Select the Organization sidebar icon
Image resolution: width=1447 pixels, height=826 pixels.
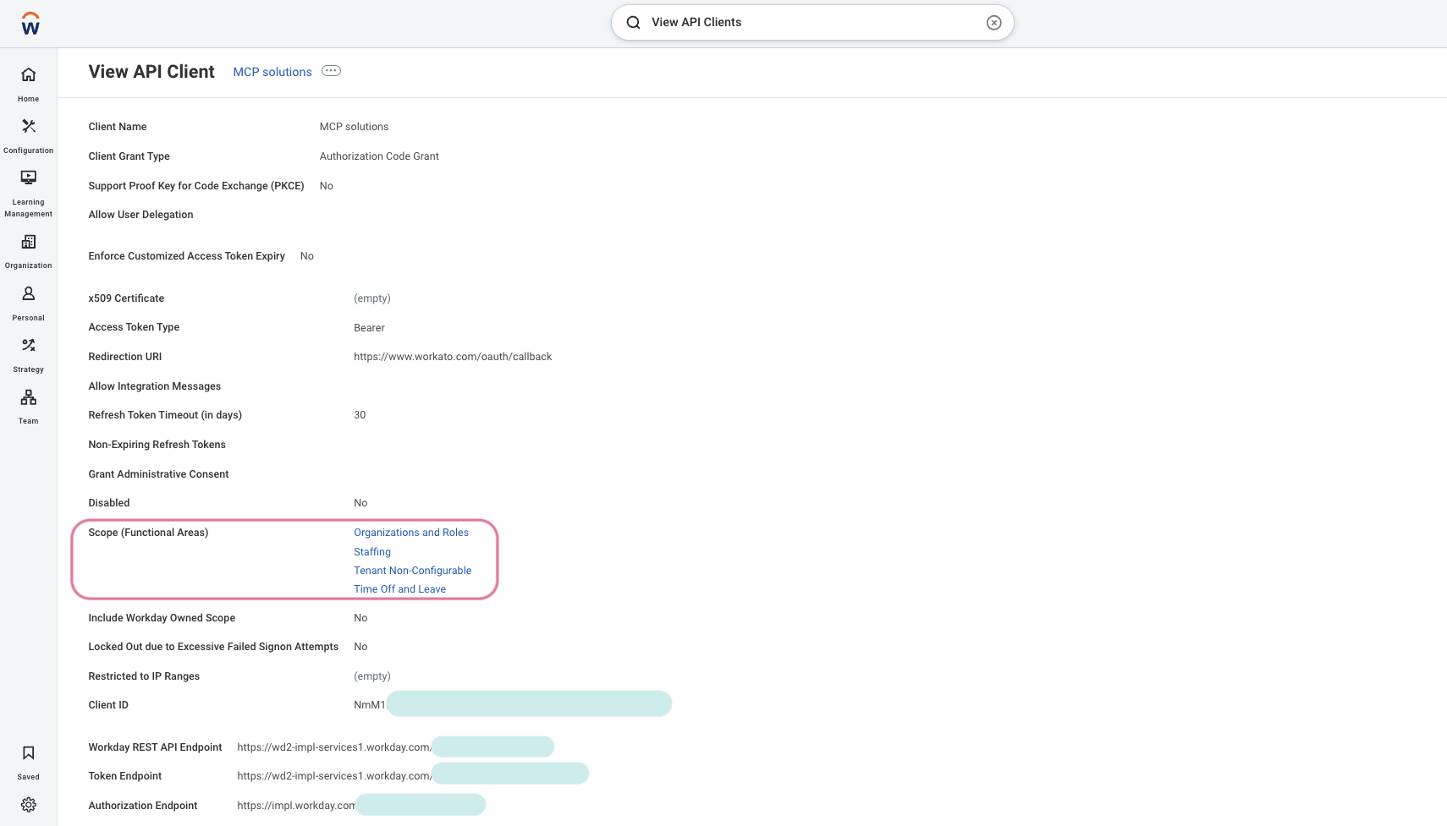point(29,243)
